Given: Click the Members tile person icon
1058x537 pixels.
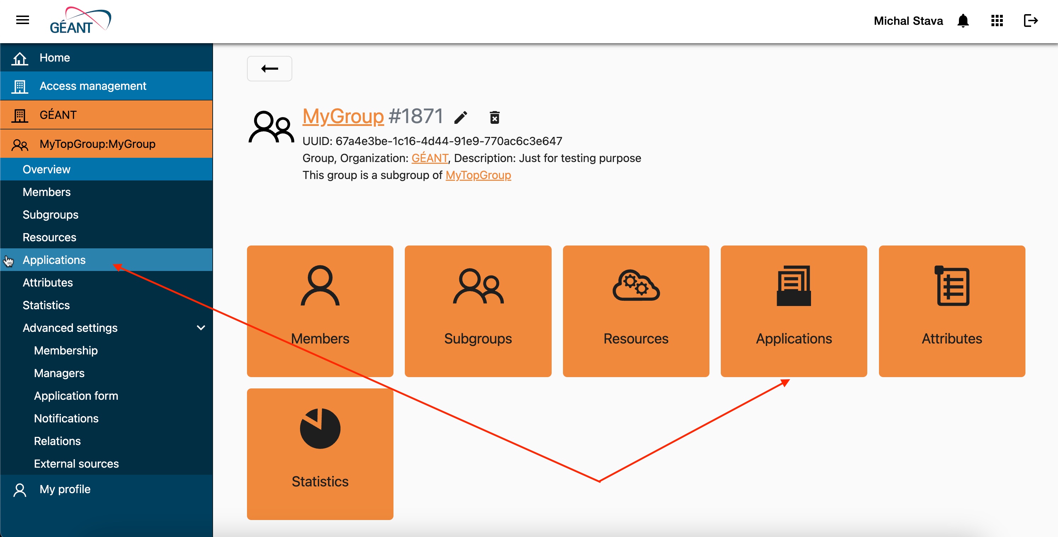Looking at the screenshot, I should pyautogui.click(x=320, y=285).
